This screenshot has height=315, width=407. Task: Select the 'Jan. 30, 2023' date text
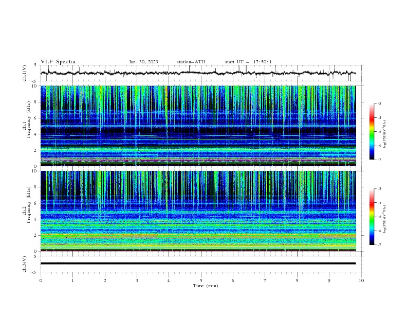[x=143, y=62]
